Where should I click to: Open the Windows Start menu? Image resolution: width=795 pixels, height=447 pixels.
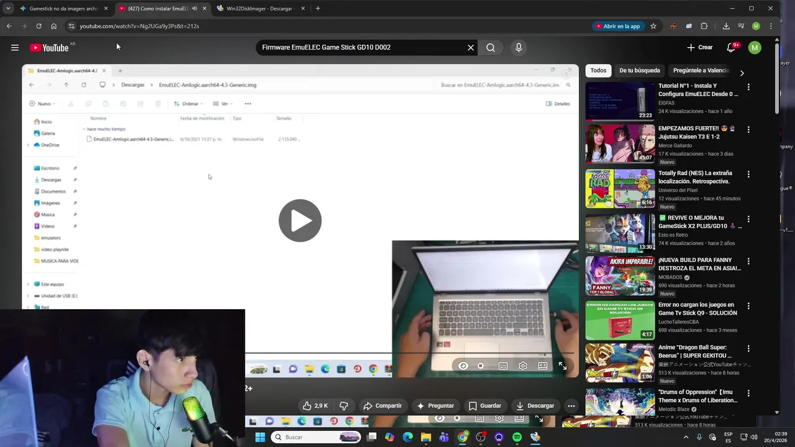pos(260,437)
